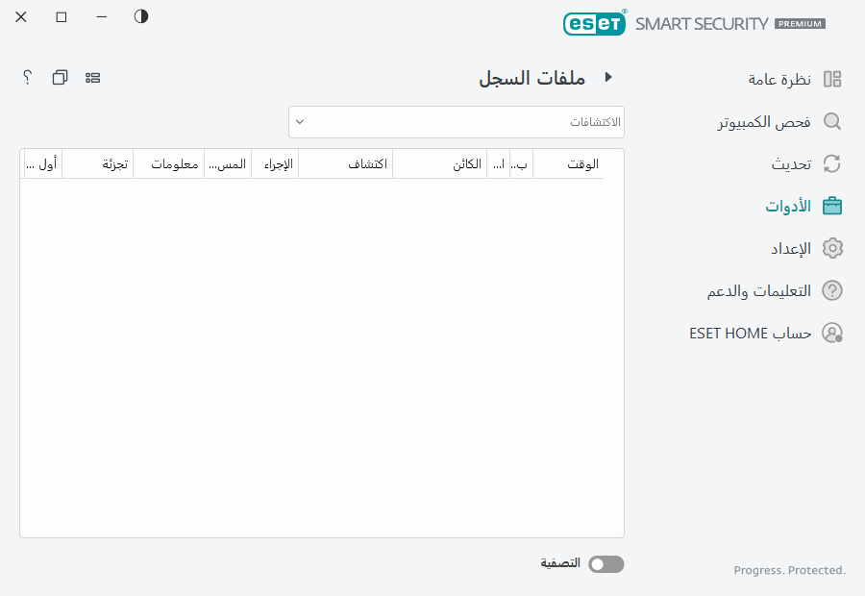Click the help question-mark icon above the log

tap(26, 78)
